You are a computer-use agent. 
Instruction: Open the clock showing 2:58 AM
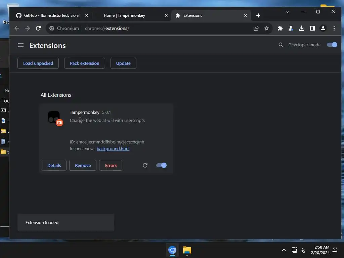(x=320, y=250)
